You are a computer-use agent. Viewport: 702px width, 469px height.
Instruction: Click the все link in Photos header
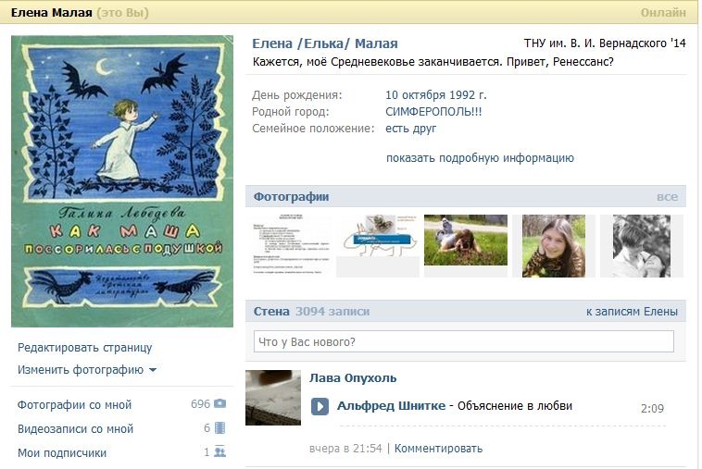click(667, 197)
